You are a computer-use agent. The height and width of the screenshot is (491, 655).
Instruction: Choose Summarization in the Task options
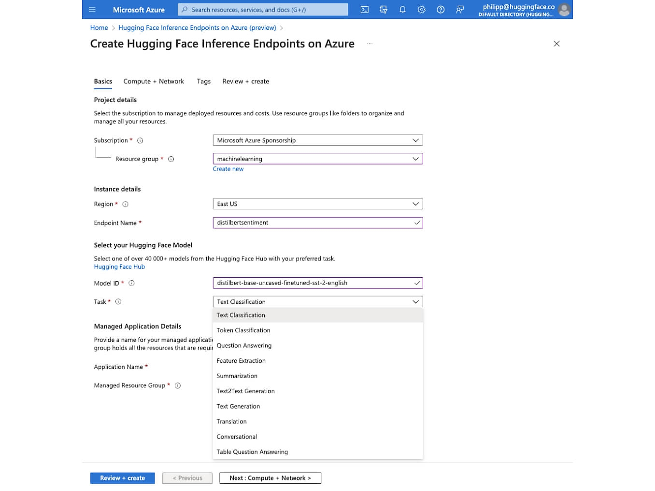point(237,376)
